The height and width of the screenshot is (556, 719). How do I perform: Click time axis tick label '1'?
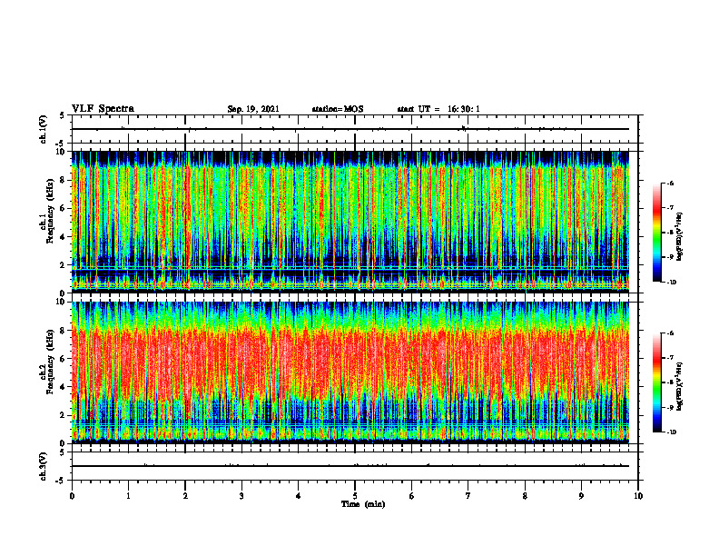coord(128,496)
